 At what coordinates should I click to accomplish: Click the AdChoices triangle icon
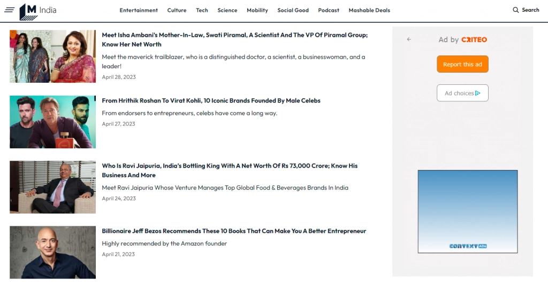coord(478,93)
